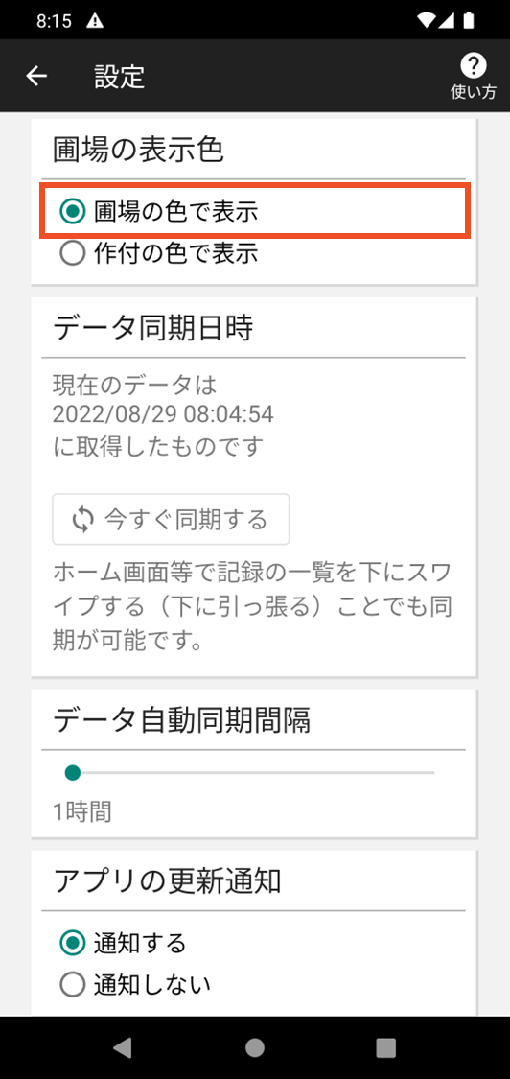Image resolution: width=510 pixels, height=1079 pixels.
Task: Tap the battery icon in status bar
Action: [x=469, y=21]
